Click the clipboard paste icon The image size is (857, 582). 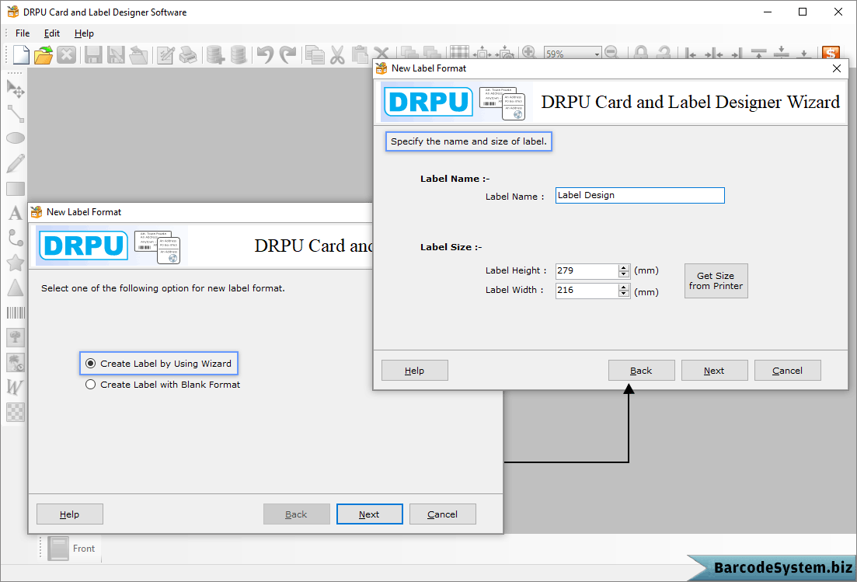click(x=360, y=54)
